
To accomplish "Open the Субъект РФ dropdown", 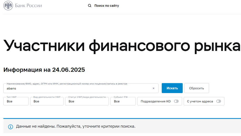I will point(123,101).
